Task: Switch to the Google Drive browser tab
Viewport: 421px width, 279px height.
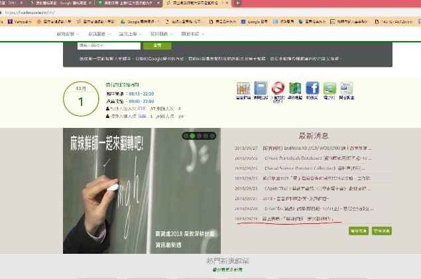Action: (60, 3)
